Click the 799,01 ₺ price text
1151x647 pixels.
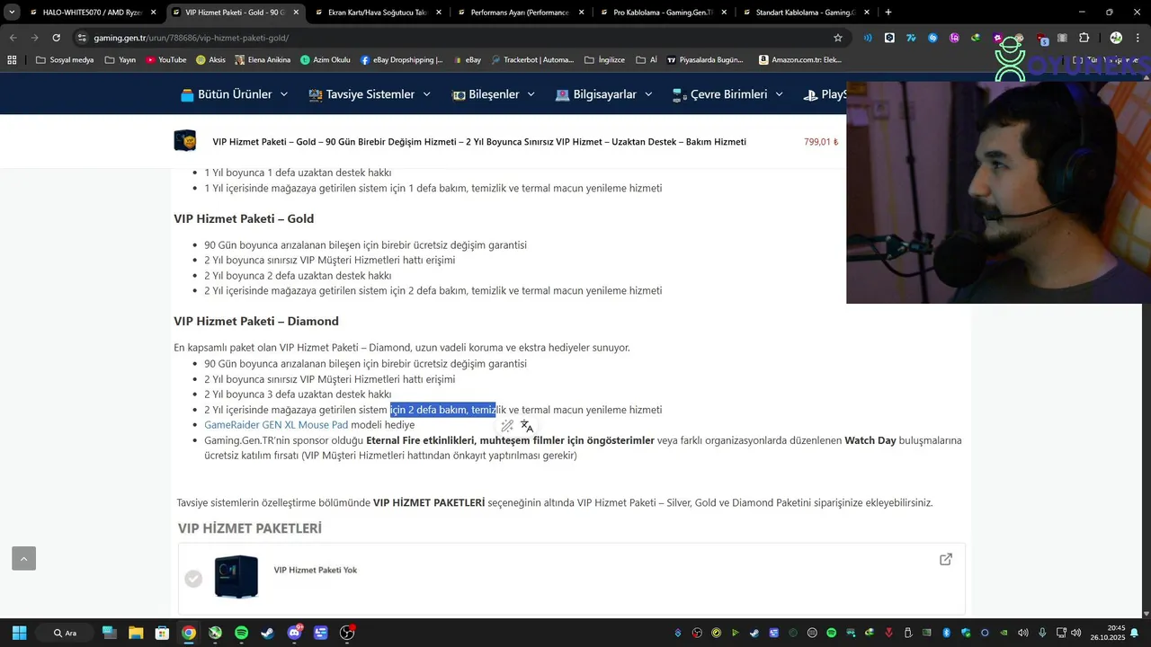(820, 142)
